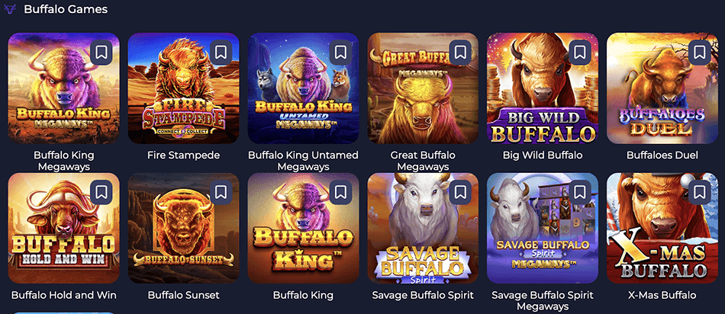Click bookmark icon on X-Mas Buffalo
The height and width of the screenshot is (314, 725).
click(700, 192)
